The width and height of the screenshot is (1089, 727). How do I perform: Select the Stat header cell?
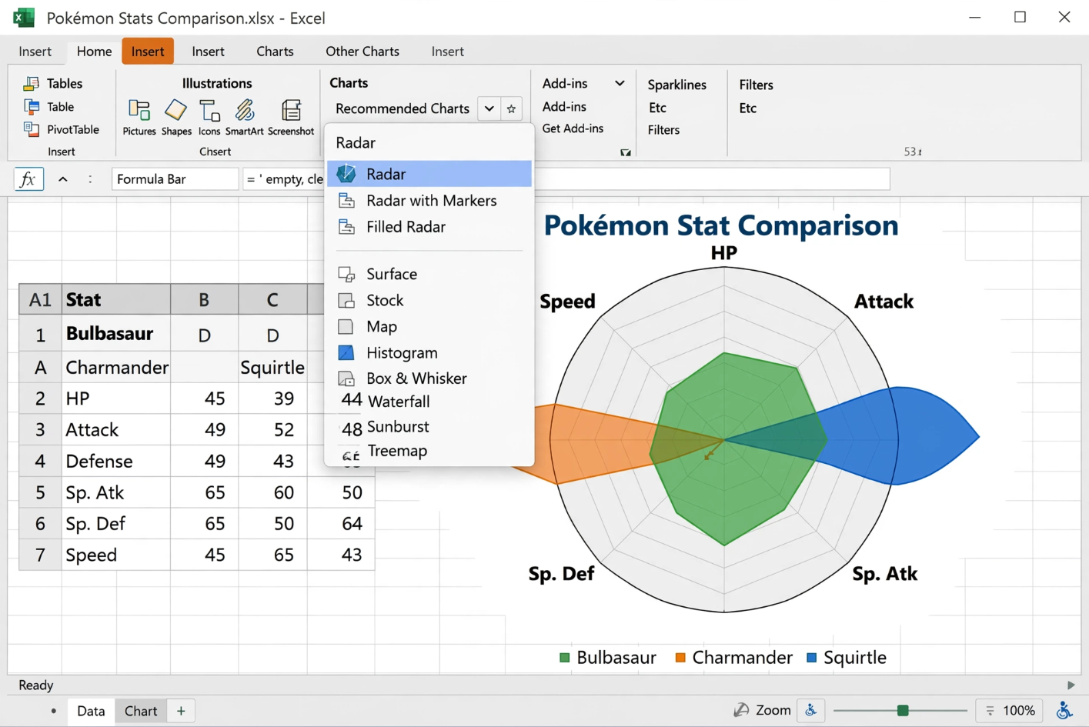[x=116, y=300]
